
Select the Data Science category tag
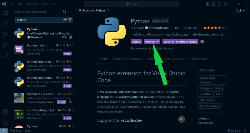206,100
